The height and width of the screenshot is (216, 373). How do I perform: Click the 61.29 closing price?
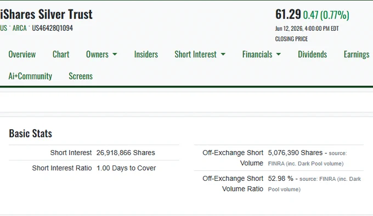pos(288,14)
